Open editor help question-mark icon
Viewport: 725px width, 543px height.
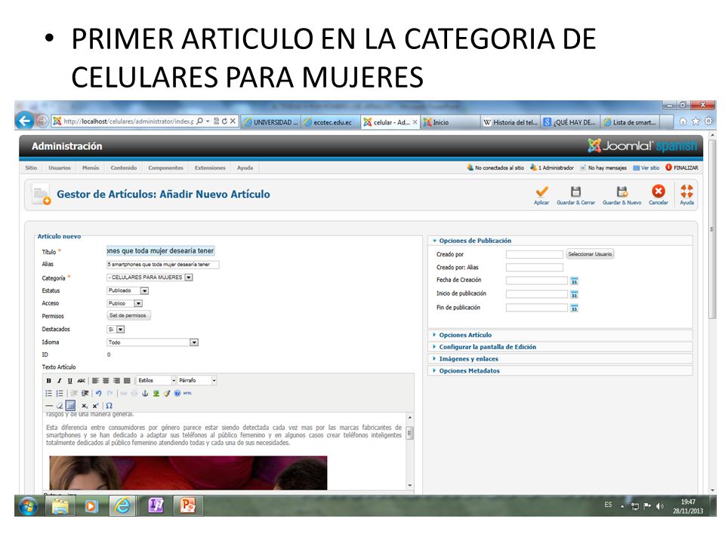pos(177,394)
